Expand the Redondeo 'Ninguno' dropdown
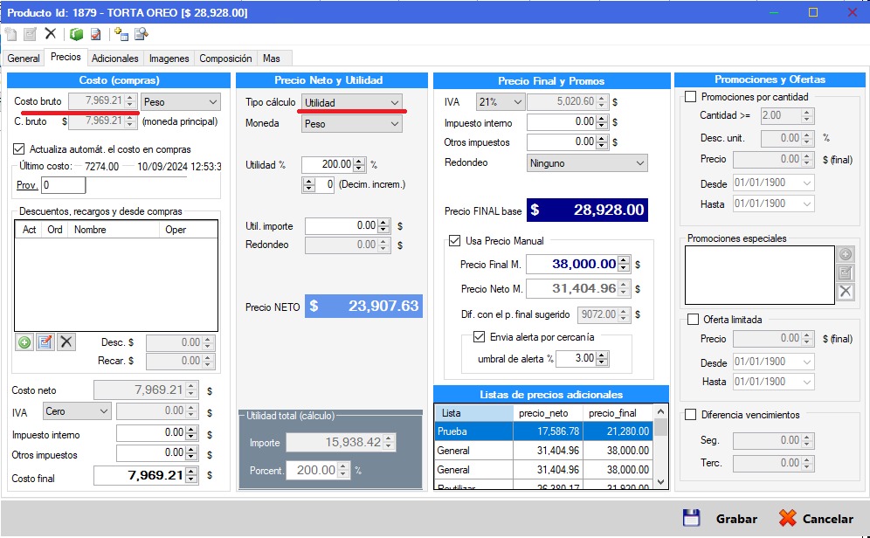Image resolution: width=870 pixels, height=538 pixels. coord(587,163)
